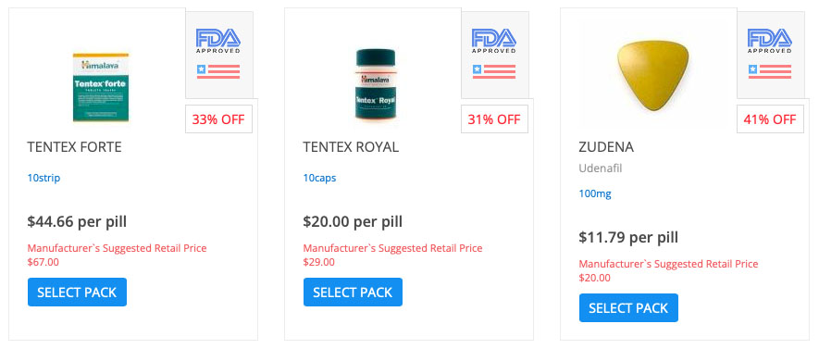This screenshot has width=819, height=349.
Task: Open the TENTEX ROYAL product title
Action: (351, 147)
